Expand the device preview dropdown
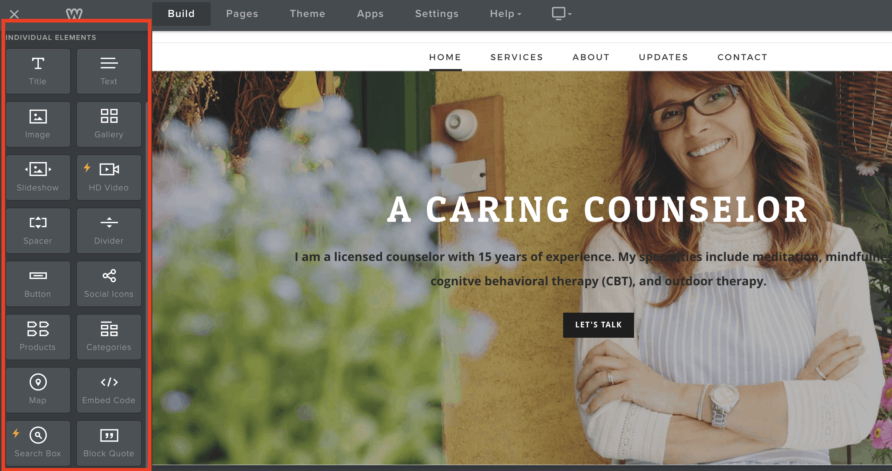This screenshot has height=471, width=892. tap(561, 14)
